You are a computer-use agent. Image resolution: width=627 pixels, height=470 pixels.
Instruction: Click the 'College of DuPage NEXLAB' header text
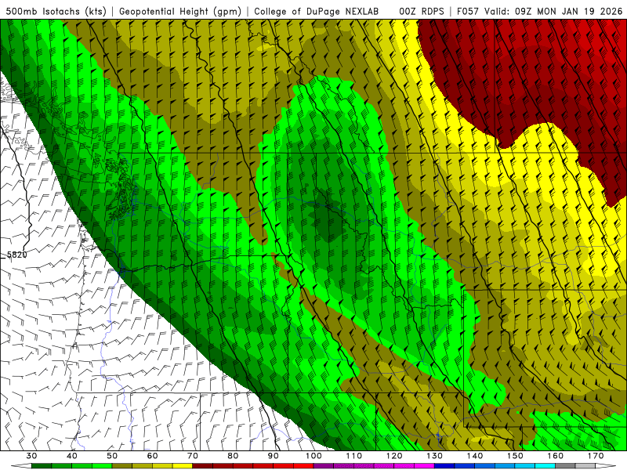(317, 11)
